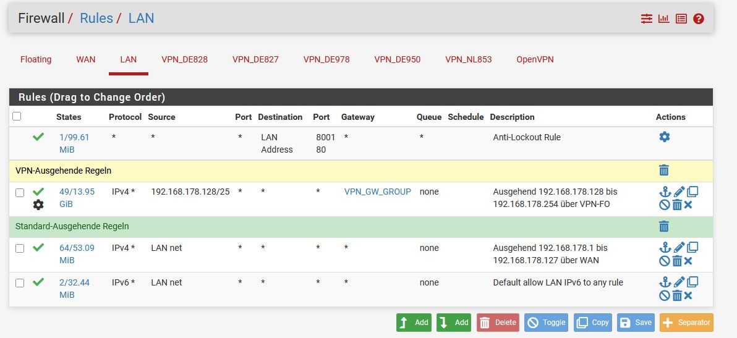The width and height of the screenshot is (737, 338).
Task: Open the 64/53.09 MiB states link
Action: [x=77, y=254]
